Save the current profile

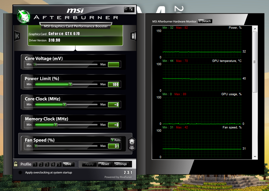click(69, 164)
